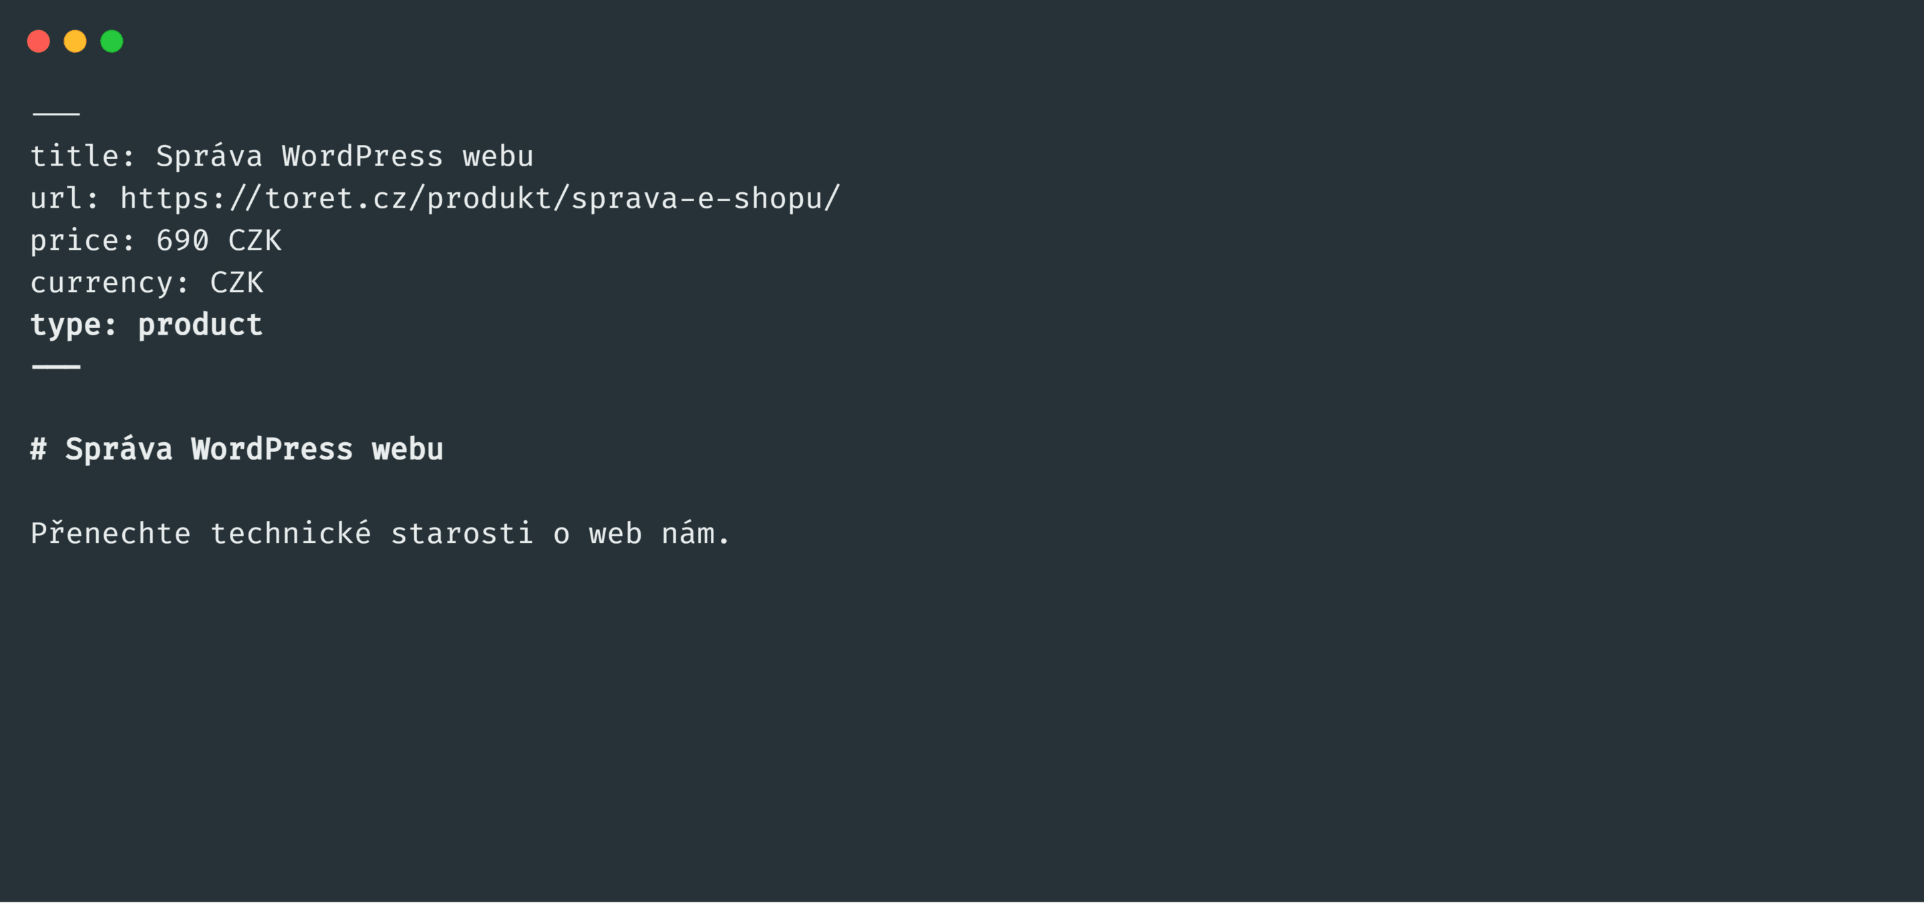Open the toret.cz product URL
Image resolution: width=1924 pixels, height=903 pixels.
tap(480, 198)
